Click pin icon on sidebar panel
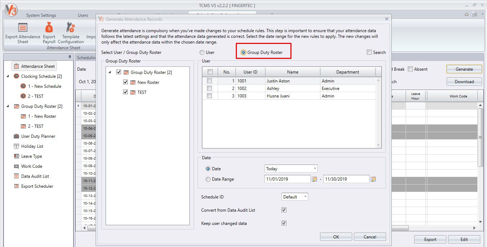 70,57
